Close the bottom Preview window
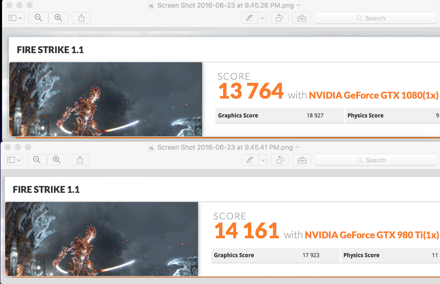 coord(8,147)
